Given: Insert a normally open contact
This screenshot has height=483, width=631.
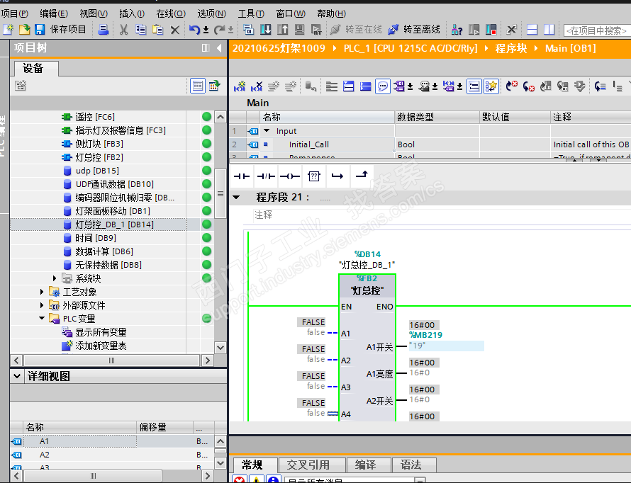Looking at the screenshot, I should 242,176.
